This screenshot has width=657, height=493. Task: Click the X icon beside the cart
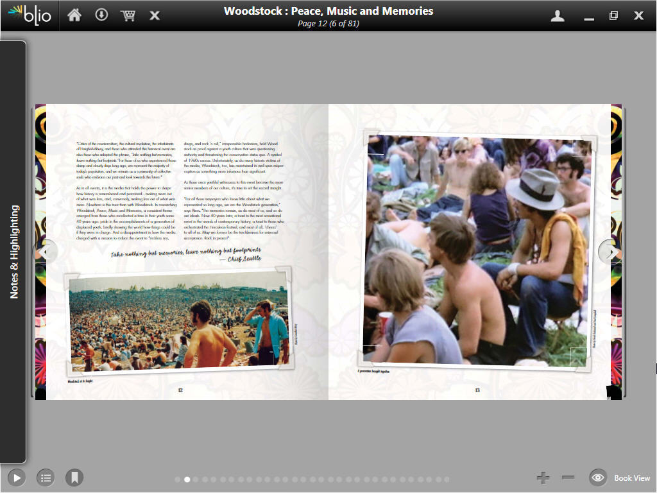155,15
